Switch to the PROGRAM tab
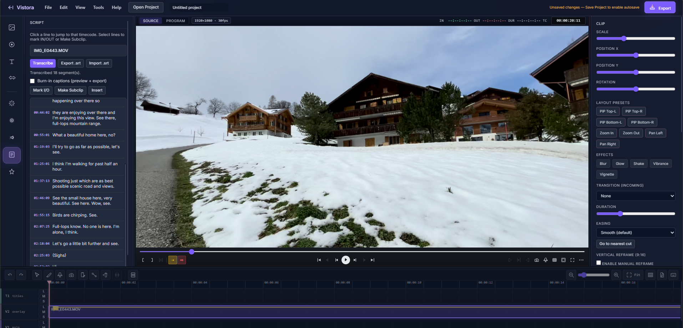 click(x=176, y=21)
